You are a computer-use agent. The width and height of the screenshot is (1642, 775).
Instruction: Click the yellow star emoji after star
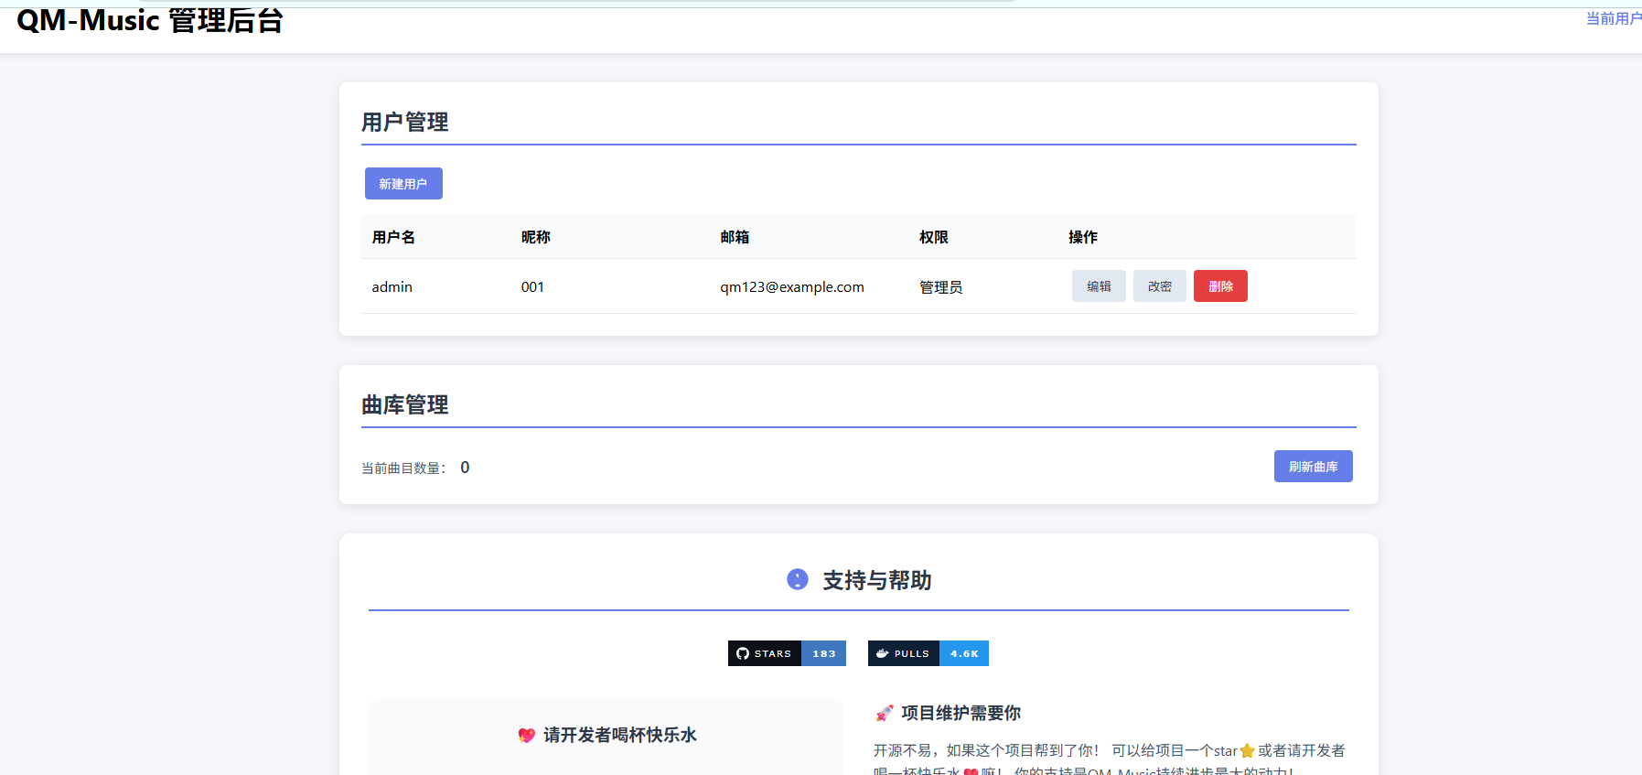(x=1247, y=751)
